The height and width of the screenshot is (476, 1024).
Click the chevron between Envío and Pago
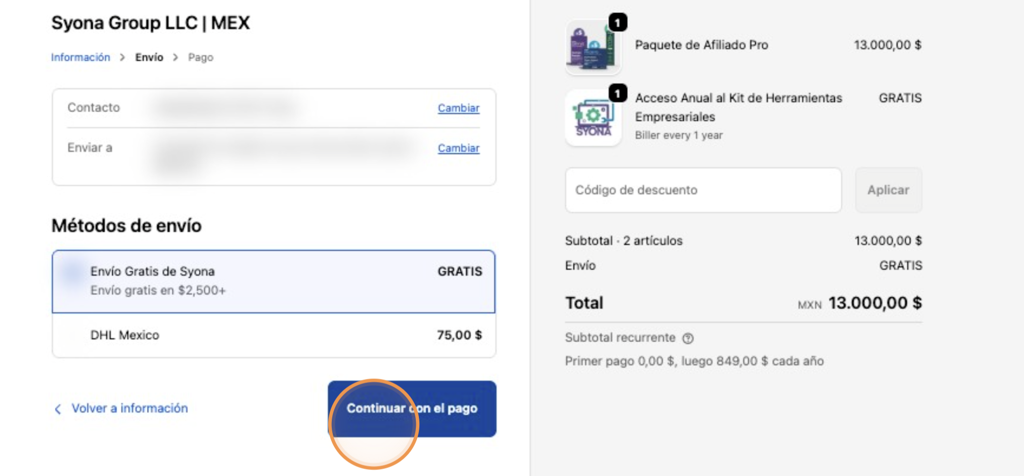[x=175, y=57]
